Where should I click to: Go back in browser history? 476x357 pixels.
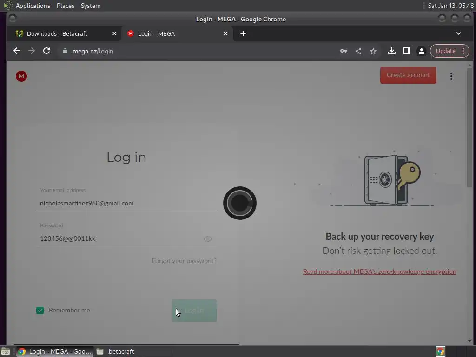coord(17,51)
